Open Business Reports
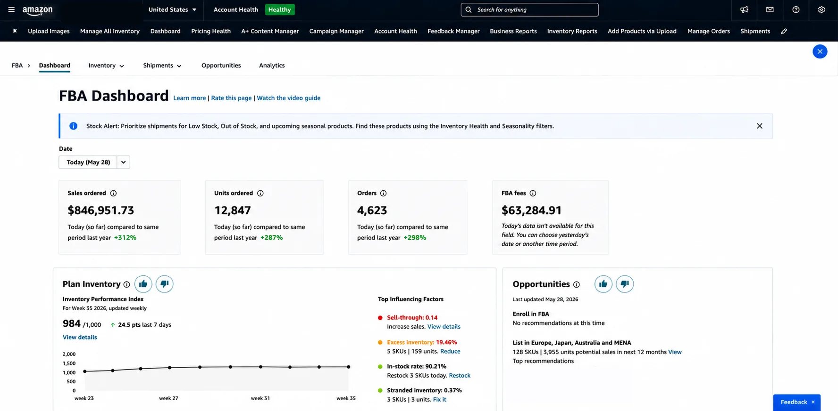The width and height of the screenshot is (838, 411). click(513, 31)
